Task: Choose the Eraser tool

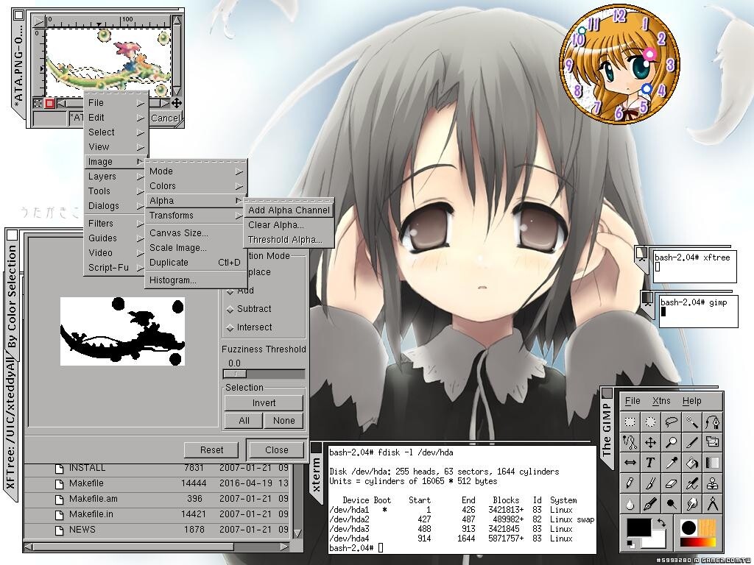Action: (x=671, y=483)
